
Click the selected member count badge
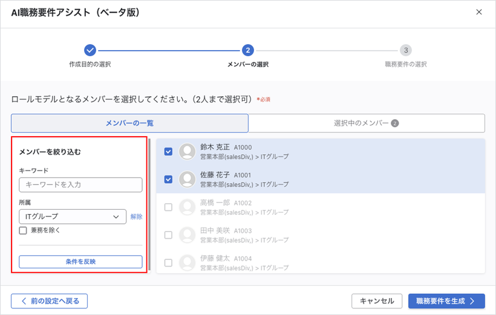[x=395, y=123]
